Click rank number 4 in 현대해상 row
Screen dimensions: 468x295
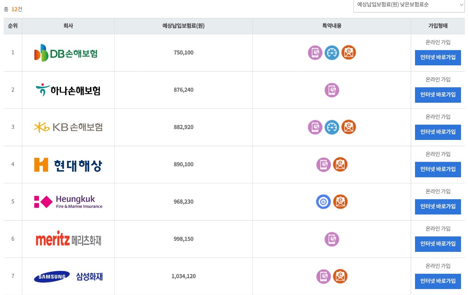[13, 165]
